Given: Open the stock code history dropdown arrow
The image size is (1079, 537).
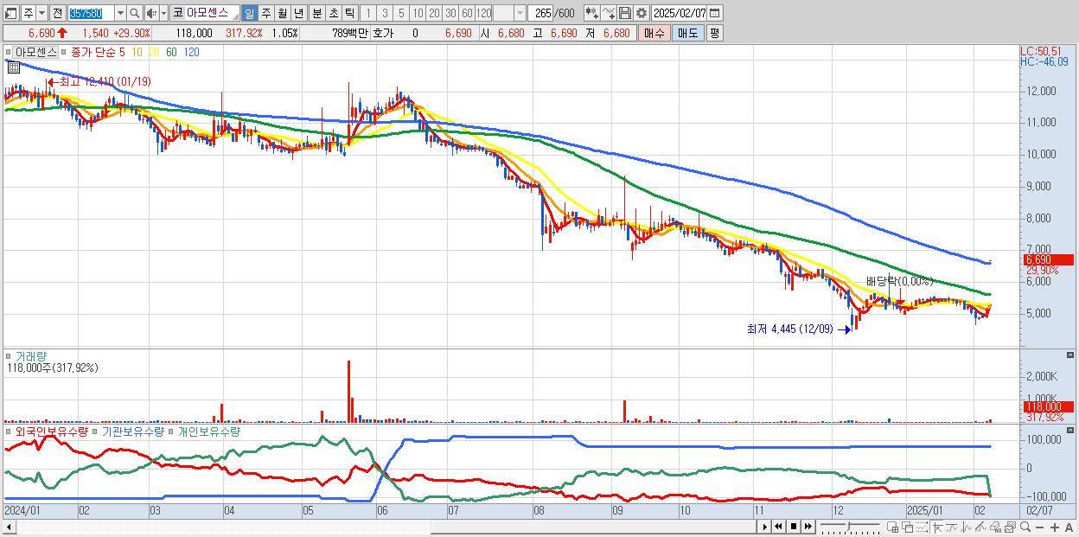Looking at the screenshot, I should click(x=120, y=13).
